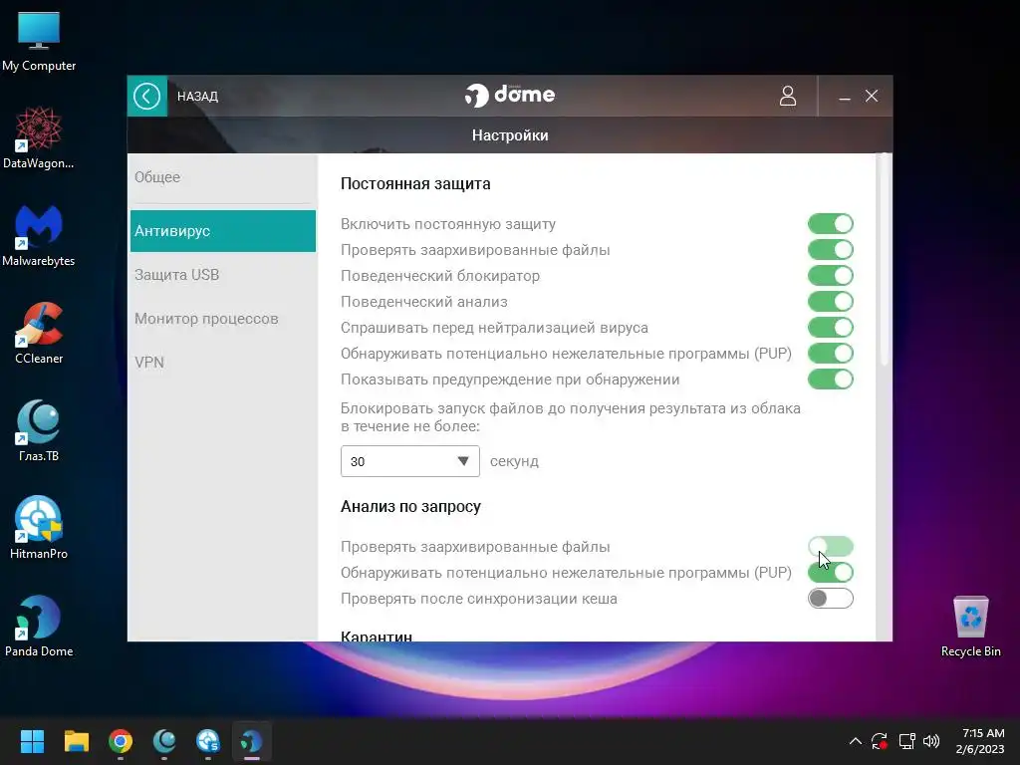
Task: Open network status tray icon
Action: [x=906, y=741]
